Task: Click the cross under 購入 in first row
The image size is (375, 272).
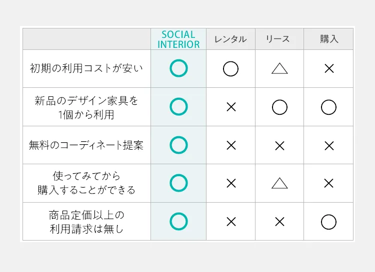Action: [x=329, y=69]
